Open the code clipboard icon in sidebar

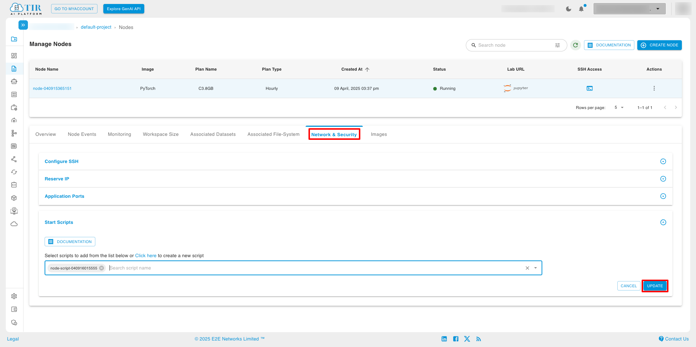click(14, 185)
